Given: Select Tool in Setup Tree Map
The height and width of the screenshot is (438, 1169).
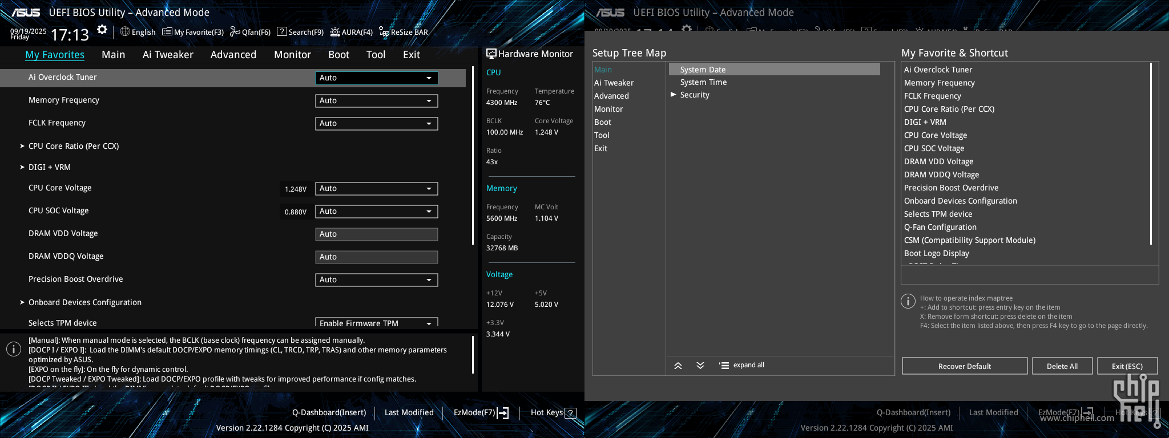Looking at the screenshot, I should pyautogui.click(x=602, y=135).
